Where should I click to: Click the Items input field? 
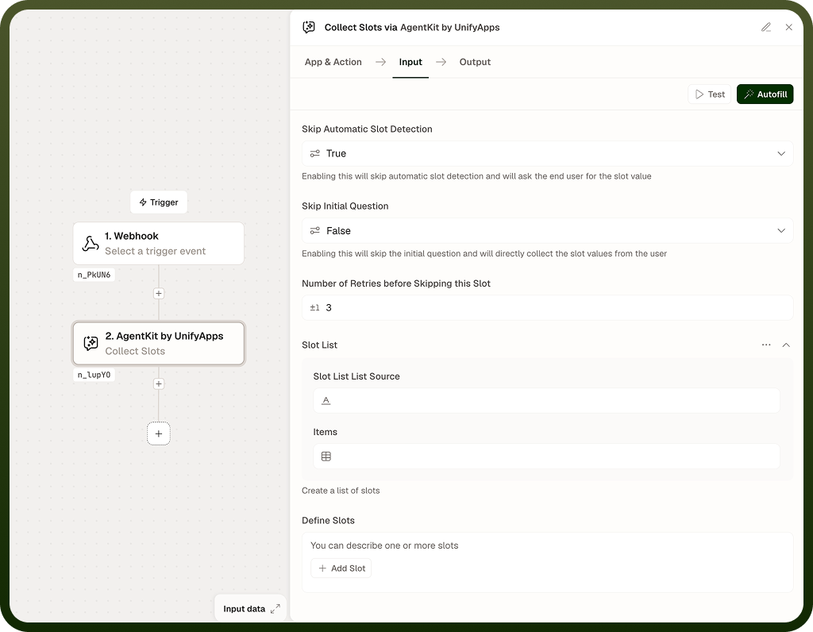(546, 457)
